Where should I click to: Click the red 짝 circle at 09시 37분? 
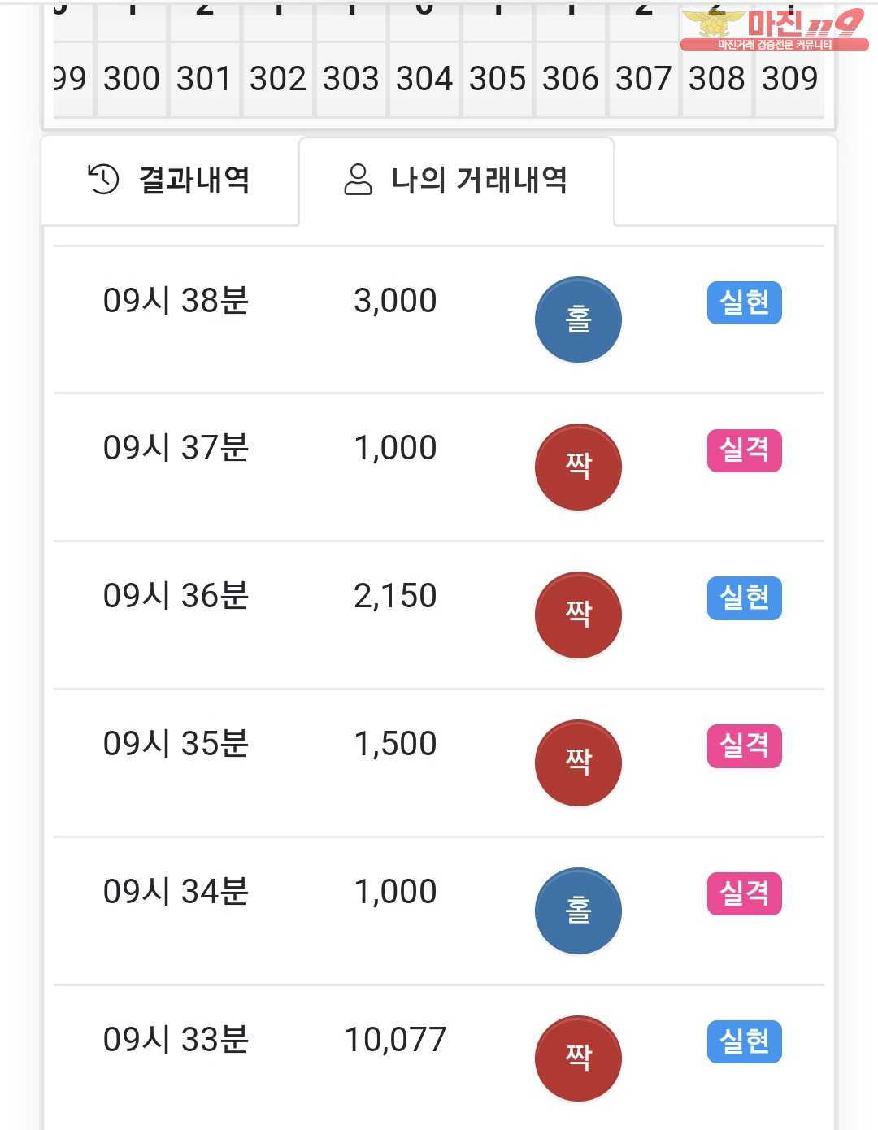tap(578, 467)
